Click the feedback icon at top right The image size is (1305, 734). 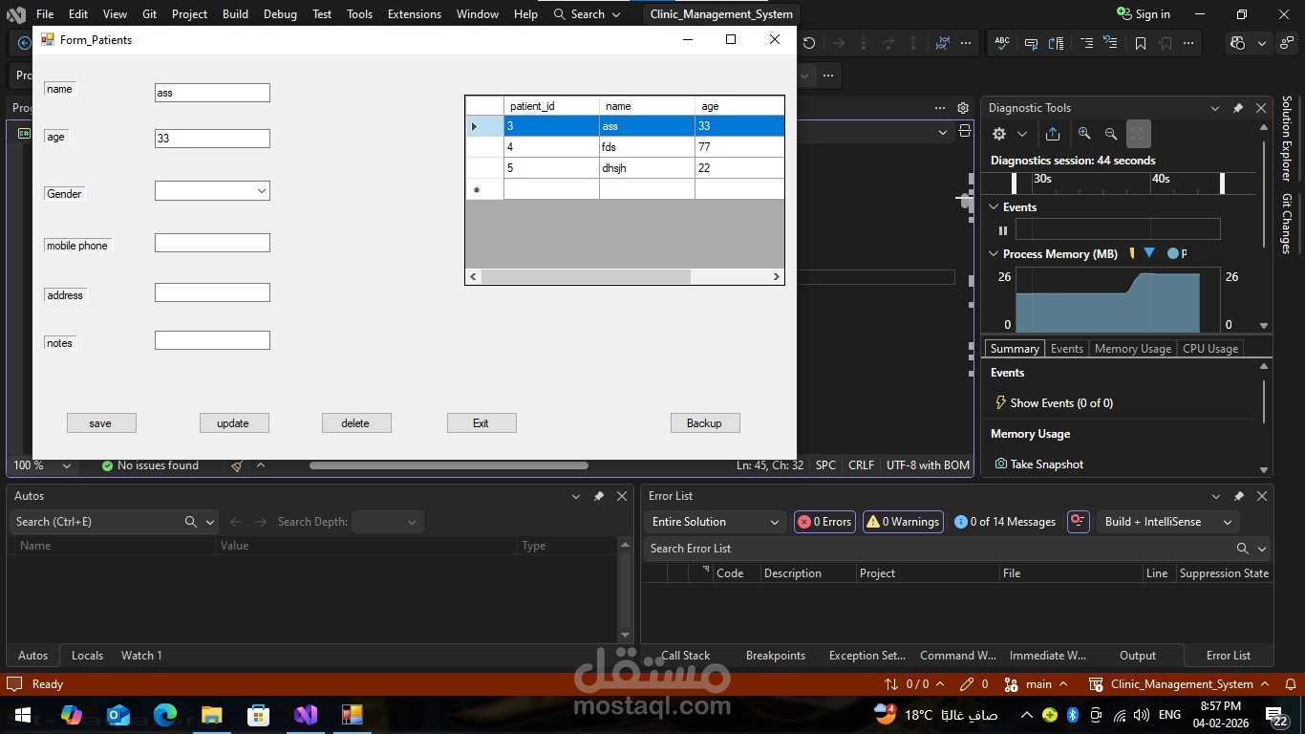click(1286, 43)
